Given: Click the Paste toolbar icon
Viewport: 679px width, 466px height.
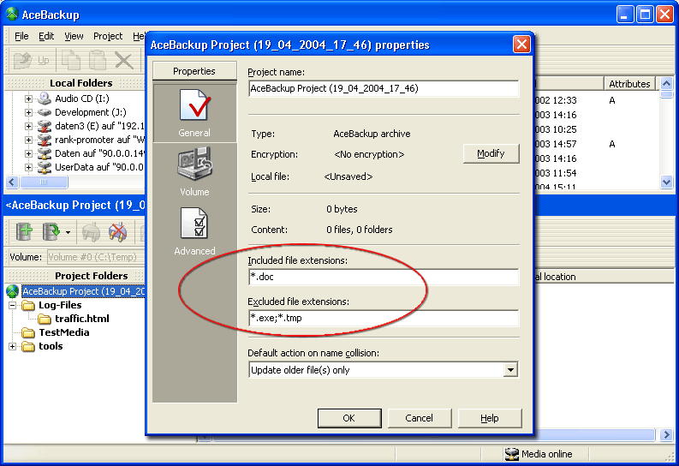Looking at the screenshot, I should click(98, 60).
